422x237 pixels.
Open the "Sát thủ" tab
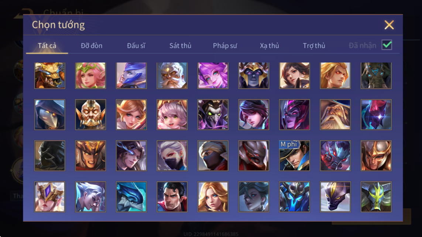tap(180, 46)
